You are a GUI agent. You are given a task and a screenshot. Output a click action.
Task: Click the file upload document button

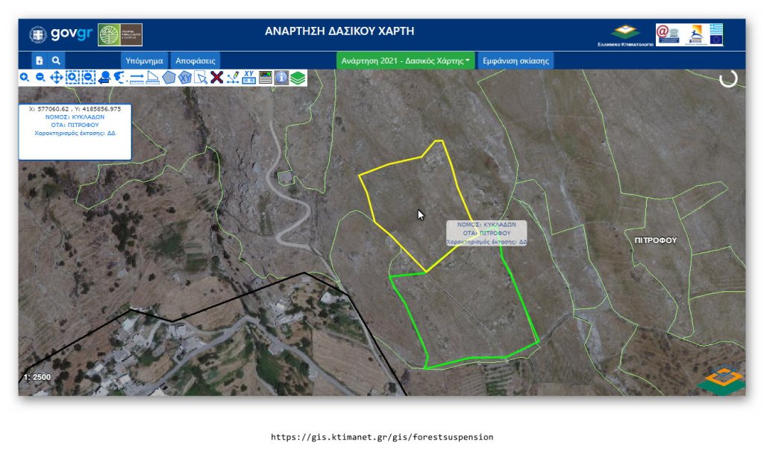pos(40,60)
